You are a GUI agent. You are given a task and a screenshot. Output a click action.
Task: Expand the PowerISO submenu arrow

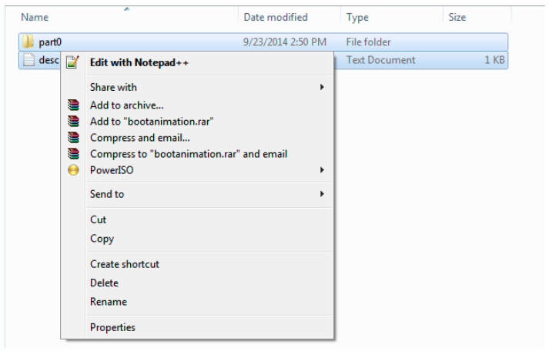322,170
